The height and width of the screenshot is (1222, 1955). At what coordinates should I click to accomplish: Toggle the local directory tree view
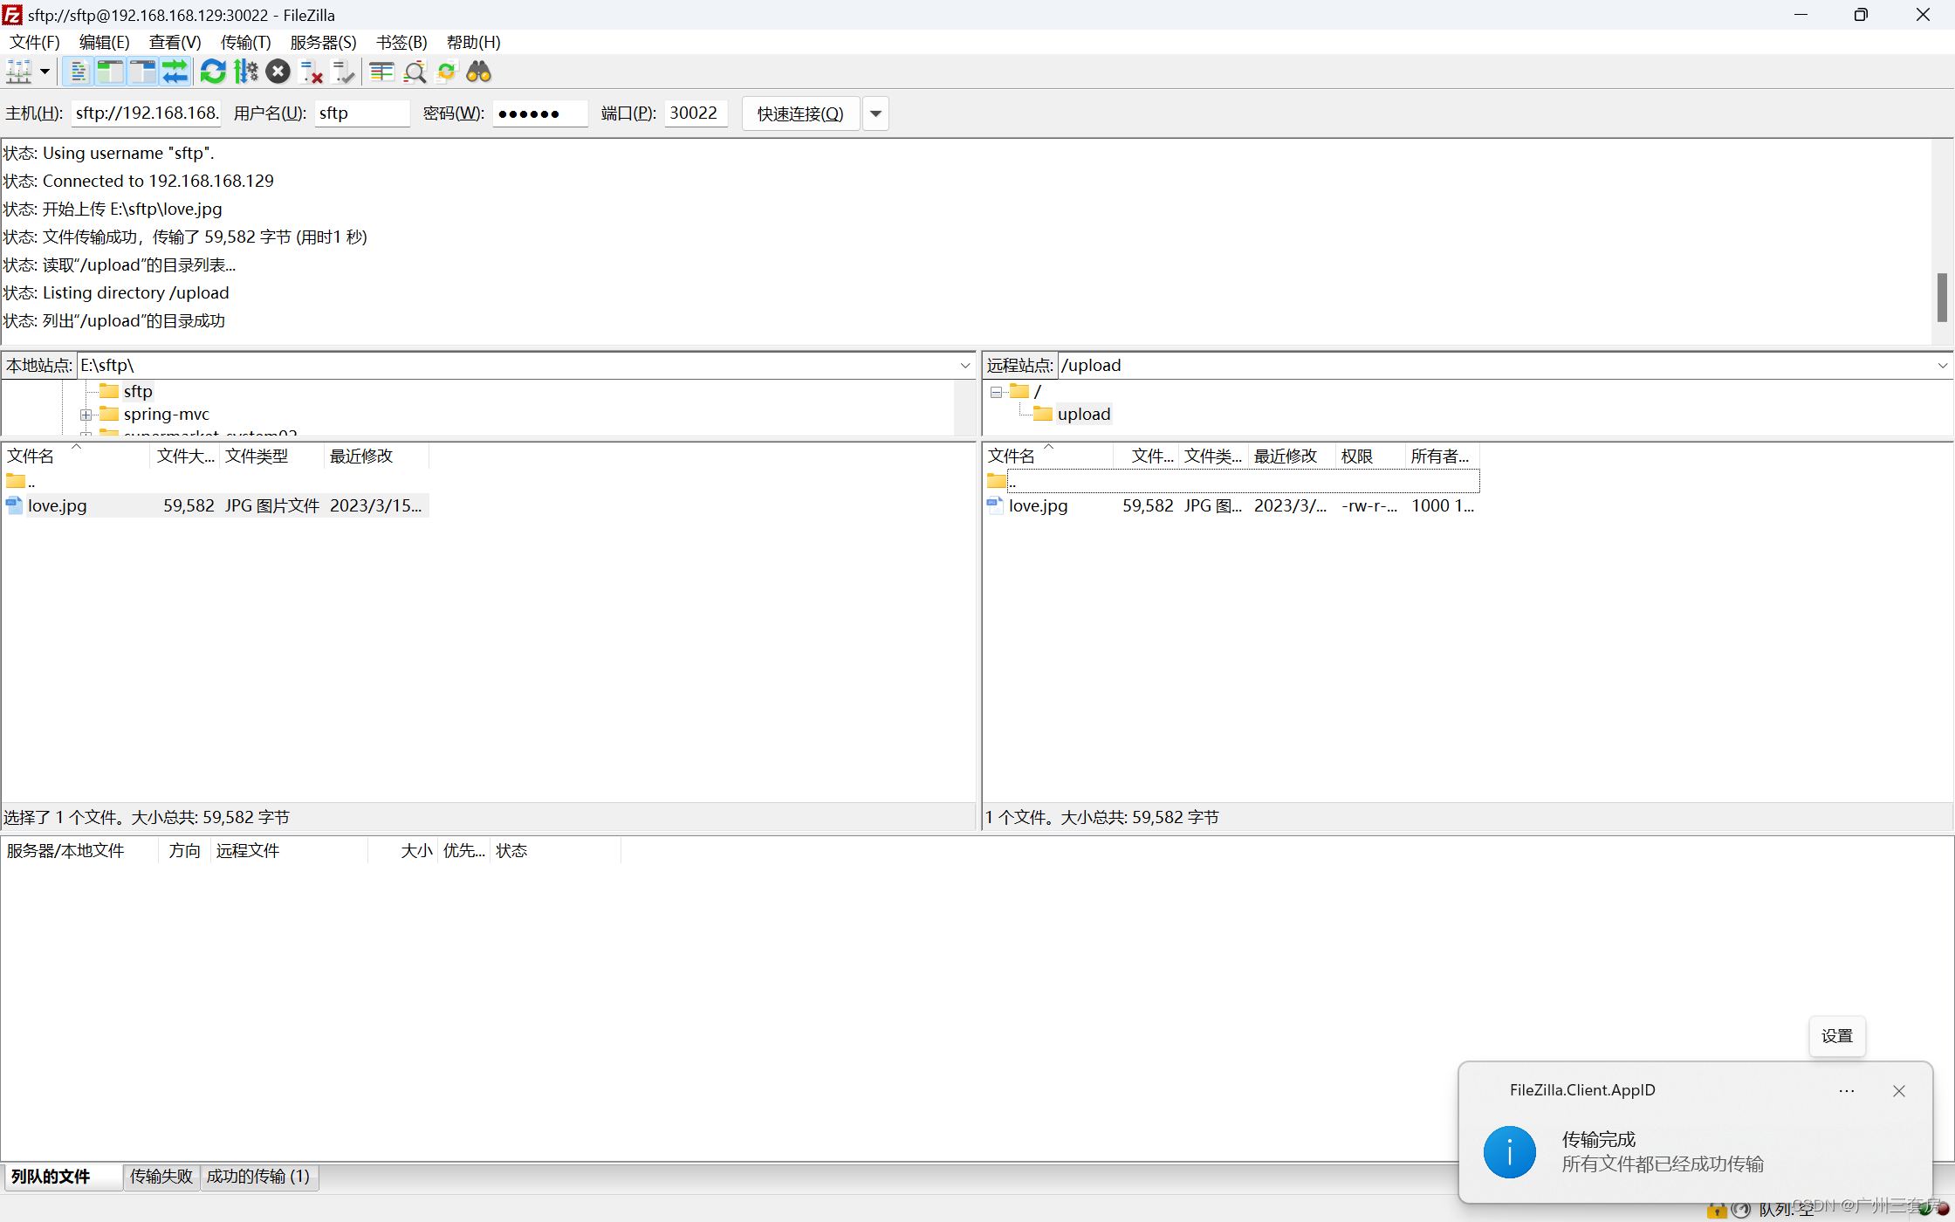click(110, 72)
